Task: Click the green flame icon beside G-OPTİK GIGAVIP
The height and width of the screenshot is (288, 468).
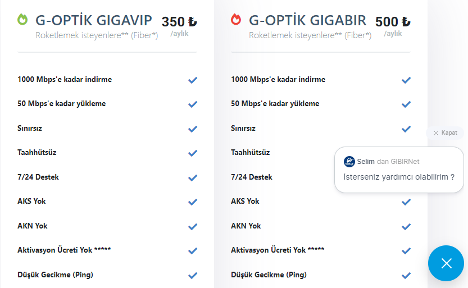Action: (x=22, y=20)
